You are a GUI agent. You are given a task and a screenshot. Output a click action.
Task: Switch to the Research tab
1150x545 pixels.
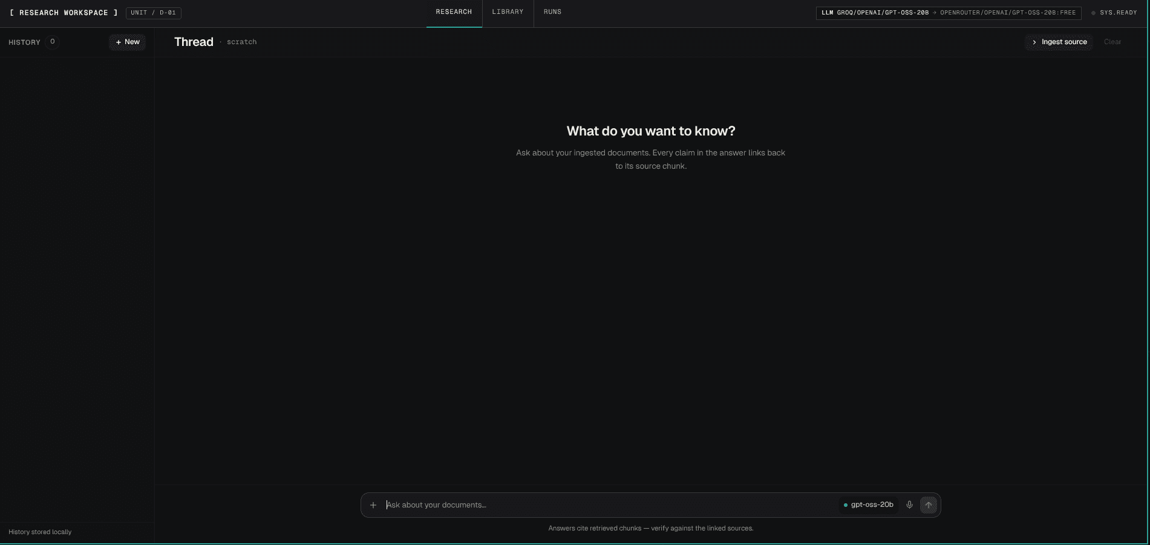pos(454,12)
